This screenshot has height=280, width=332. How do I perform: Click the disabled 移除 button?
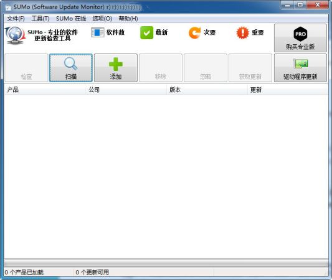coord(161,68)
